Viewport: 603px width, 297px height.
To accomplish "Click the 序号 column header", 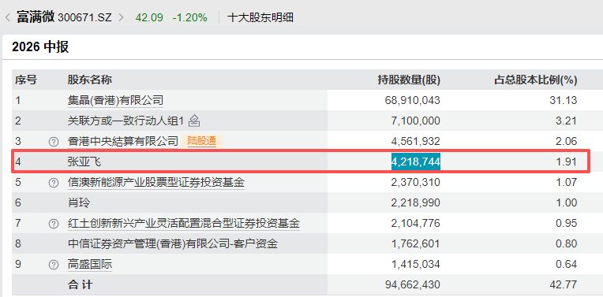I will [26, 80].
